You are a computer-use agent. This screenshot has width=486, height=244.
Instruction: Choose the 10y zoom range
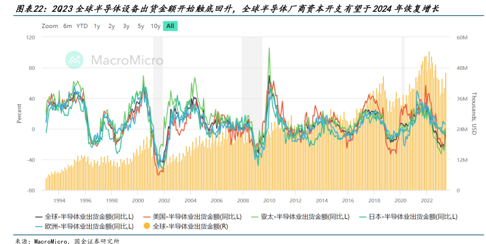click(155, 26)
